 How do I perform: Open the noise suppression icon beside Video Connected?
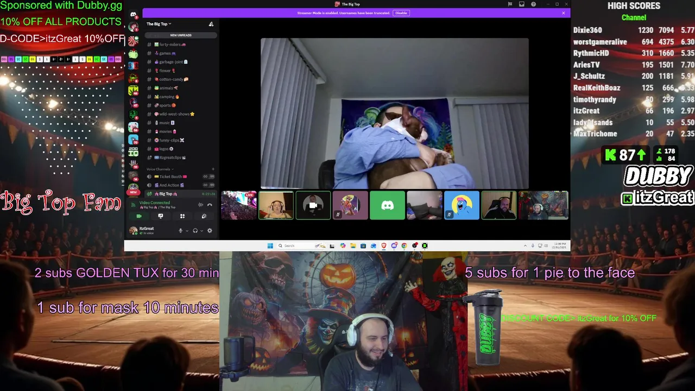[x=200, y=205]
